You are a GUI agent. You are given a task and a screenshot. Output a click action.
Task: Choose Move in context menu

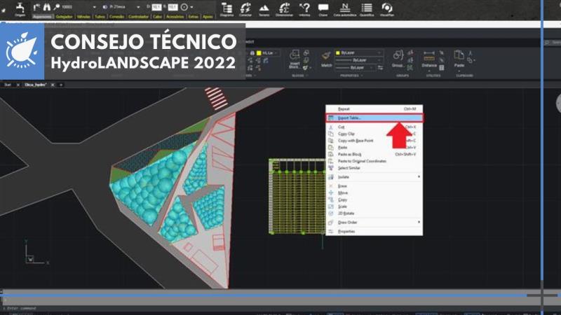coord(374,193)
